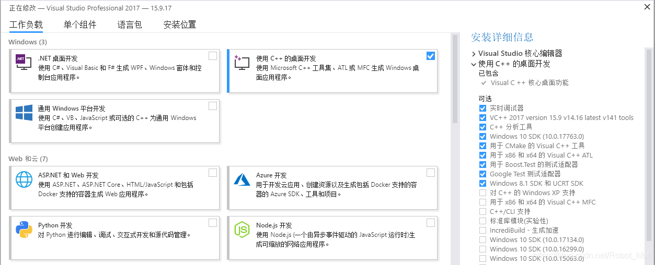Check the Node.js 开发 workload checkbox
Image resolution: width=655 pixels, height=265 pixels.
pyautogui.click(x=431, y=223)
